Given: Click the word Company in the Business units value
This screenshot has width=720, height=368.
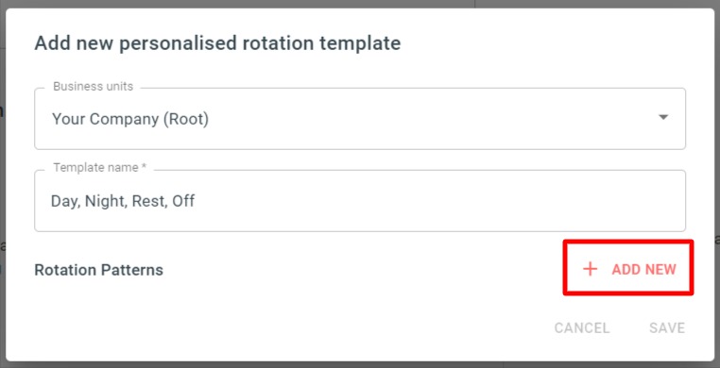Looking at the screenshot, I should pyautogui.click(x=124, y=119).
